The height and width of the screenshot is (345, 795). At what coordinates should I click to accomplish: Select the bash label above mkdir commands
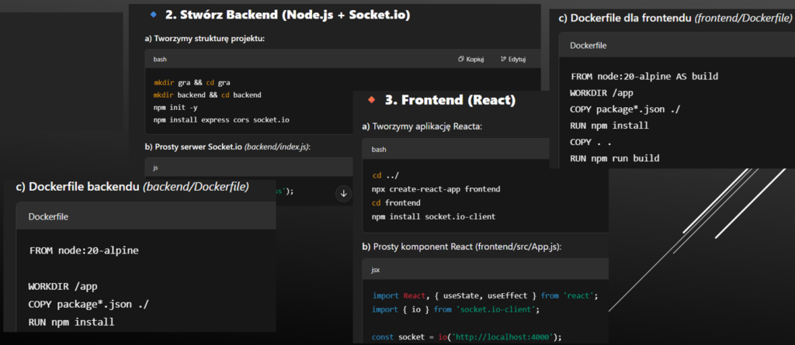[160, 59]
